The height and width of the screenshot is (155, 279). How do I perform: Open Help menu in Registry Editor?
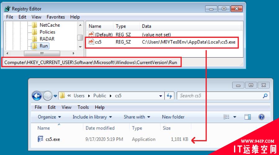pos(75,17)
